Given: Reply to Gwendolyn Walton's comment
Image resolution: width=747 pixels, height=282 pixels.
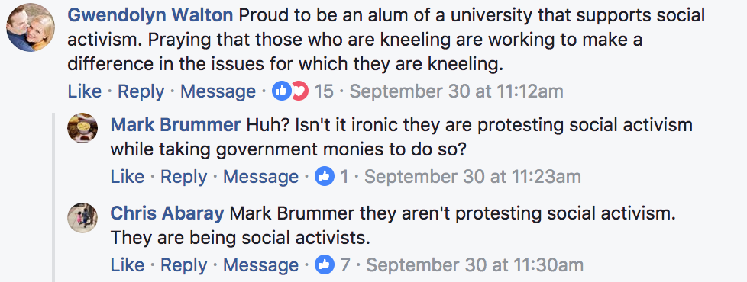Looking at the screenshot, I should click(141, 91).
